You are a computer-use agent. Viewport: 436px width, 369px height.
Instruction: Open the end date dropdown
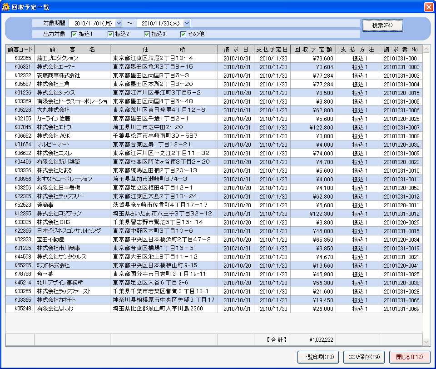tap(187, 23)
